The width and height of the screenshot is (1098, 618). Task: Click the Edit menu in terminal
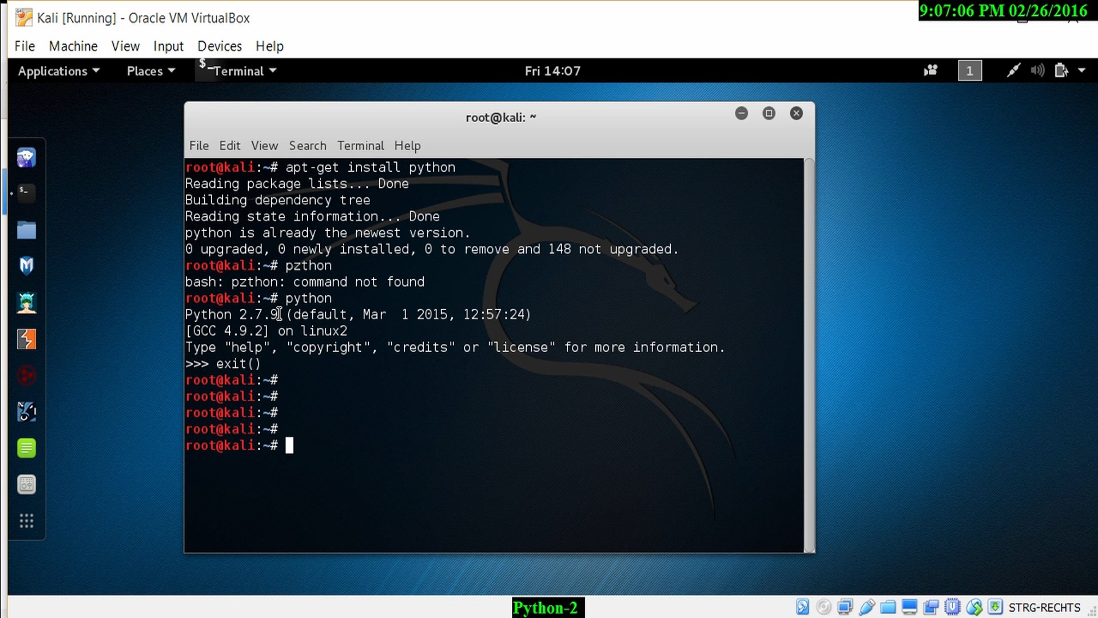click(x=229, y=145)
